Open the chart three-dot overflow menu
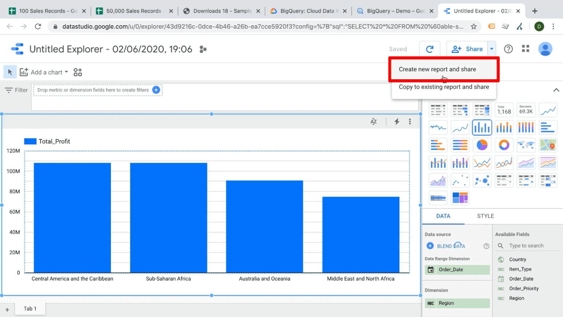 pos(410,121)
